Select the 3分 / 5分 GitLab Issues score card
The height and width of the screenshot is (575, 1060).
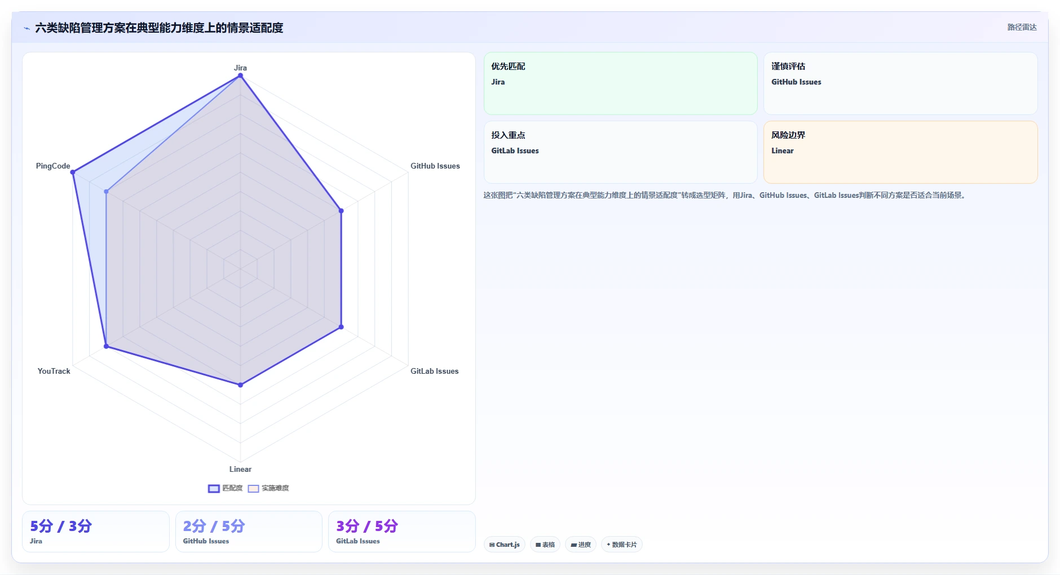tap(402, 532)
